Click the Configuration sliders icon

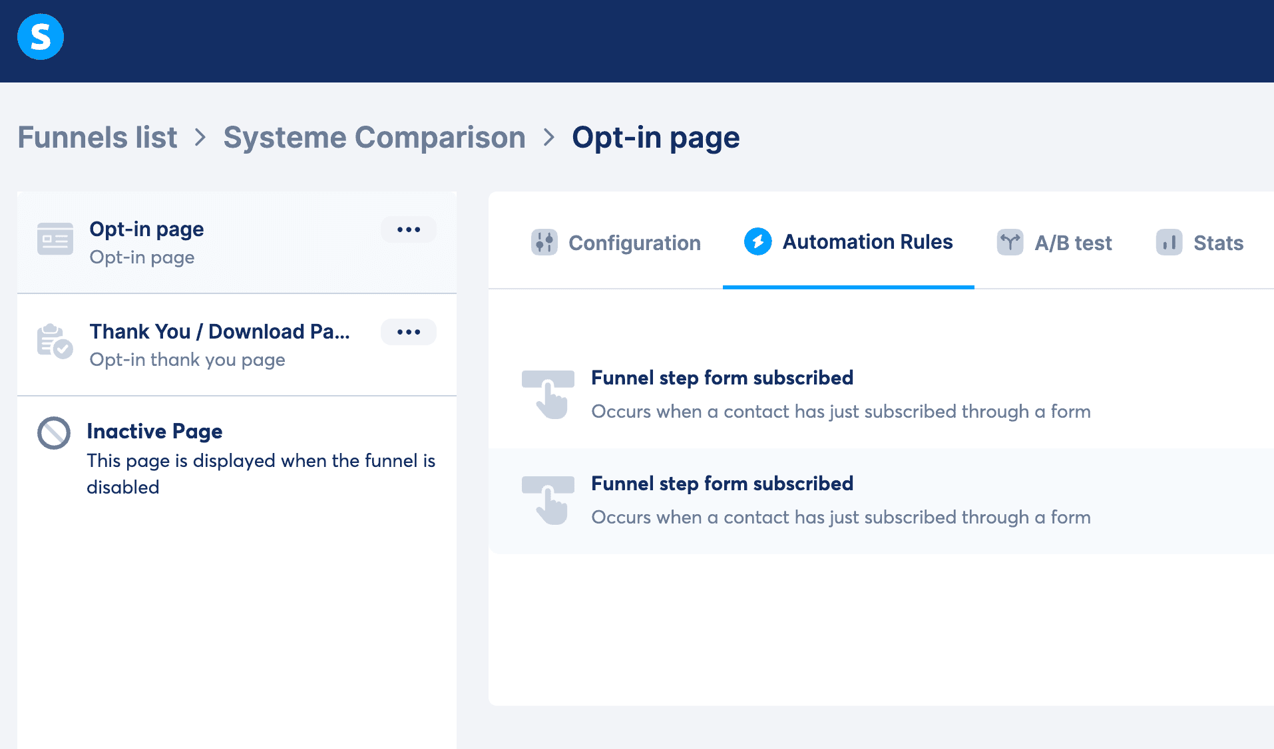click(x=544, y=242)
